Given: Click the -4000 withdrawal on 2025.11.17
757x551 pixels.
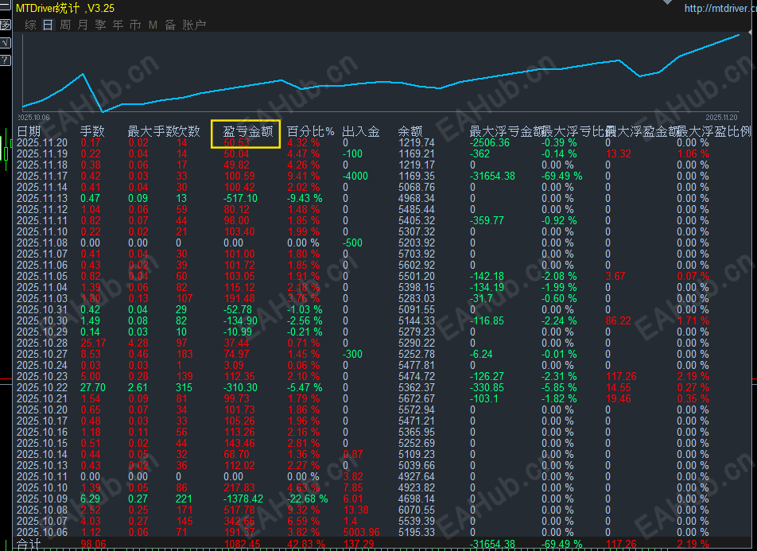Looking at the screenshot, I should tap(355, 177).
